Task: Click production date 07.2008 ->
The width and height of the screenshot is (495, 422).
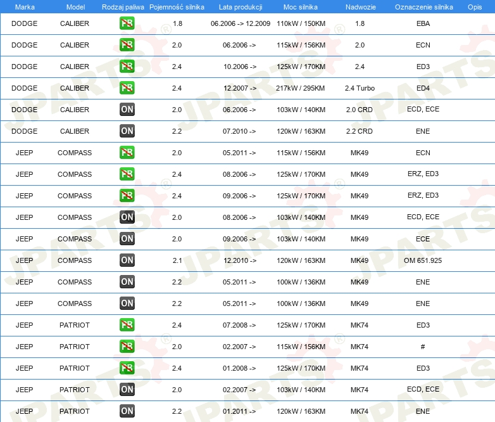Action: [x=239, y=325]
